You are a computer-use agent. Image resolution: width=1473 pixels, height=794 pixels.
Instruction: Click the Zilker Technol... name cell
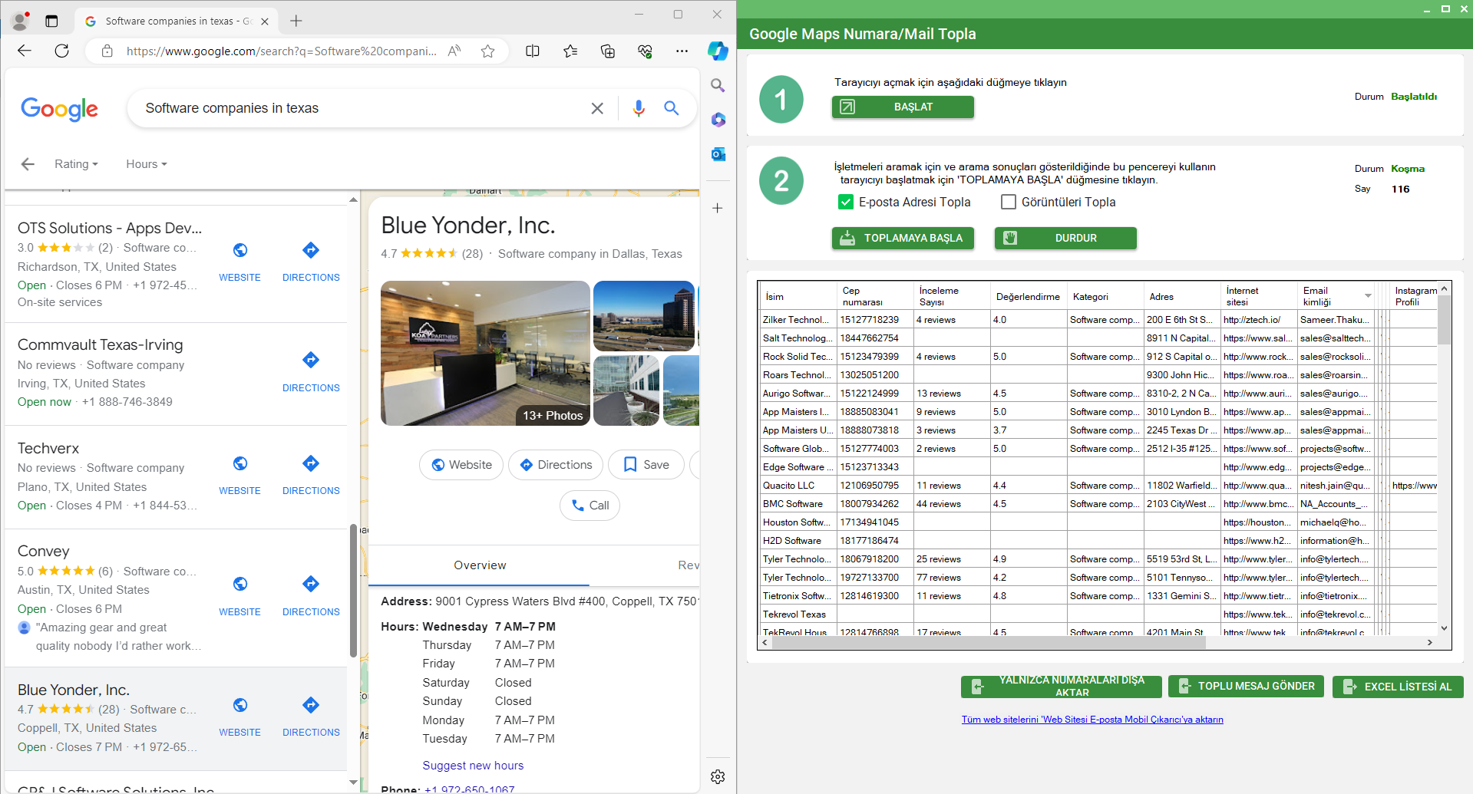(x=798, y=320)
